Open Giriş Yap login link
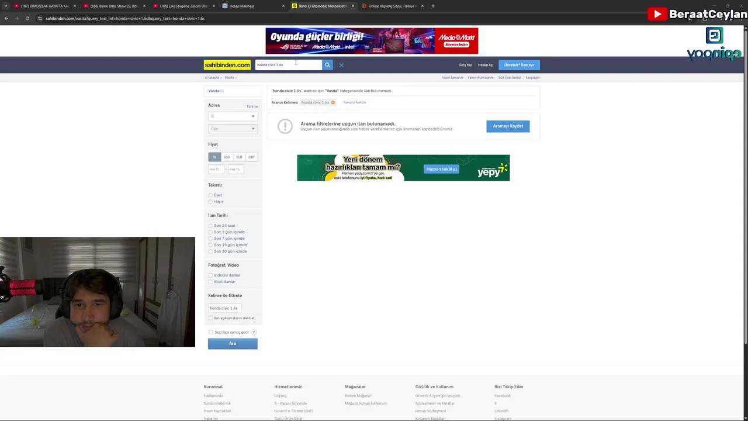This screenshot has width=748, height=421. (465, 65)
